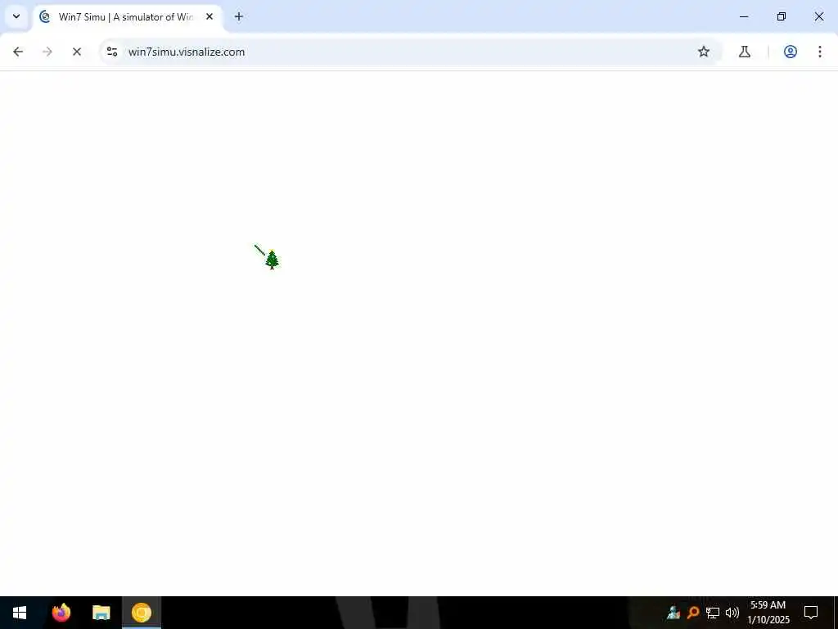The image size is (838, 629).
Task: Expand the tab search dropdown
Action: (16, 16)
